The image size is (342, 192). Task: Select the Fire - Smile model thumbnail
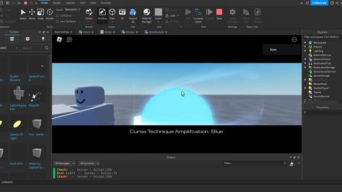coord(36,123)
